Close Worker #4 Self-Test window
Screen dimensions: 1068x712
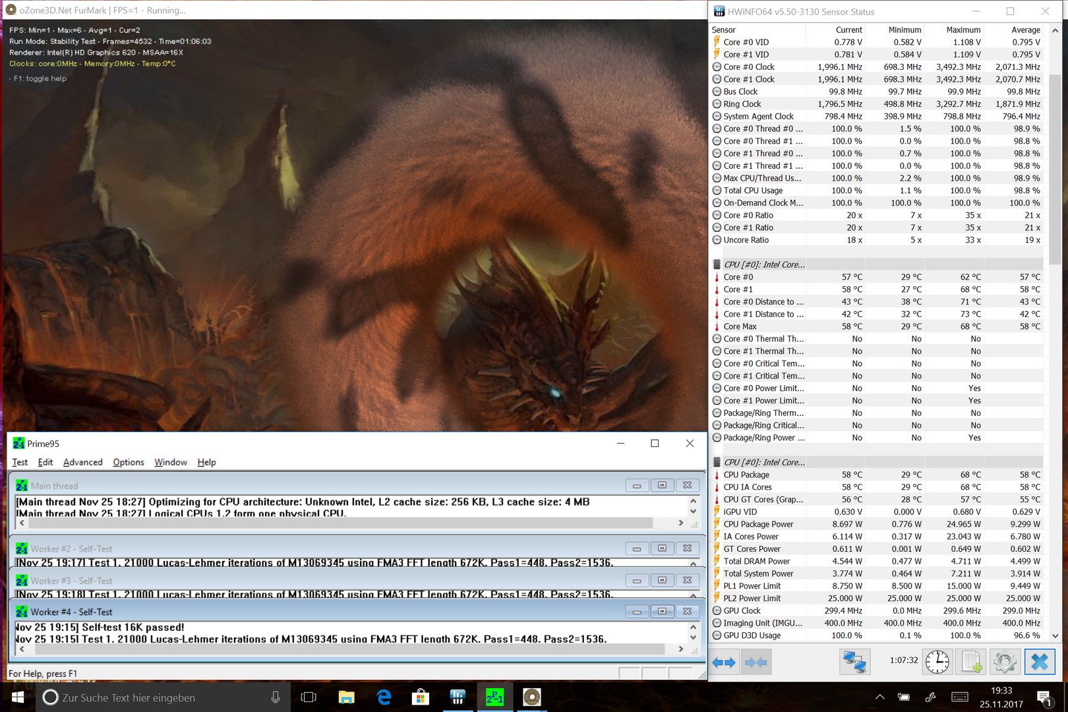[x=687, y=612]
